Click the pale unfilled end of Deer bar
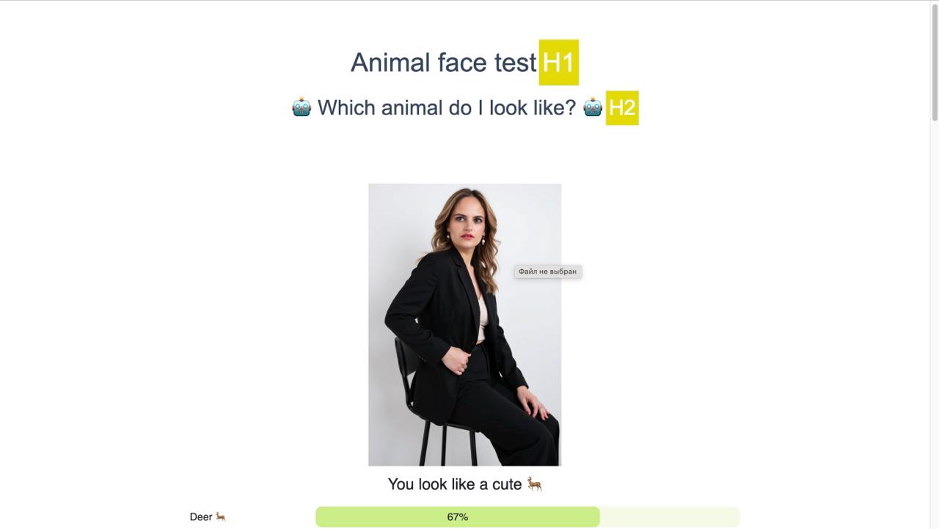Image resolution: width=939 pixels, height=529 pixels. coord(669,517)
